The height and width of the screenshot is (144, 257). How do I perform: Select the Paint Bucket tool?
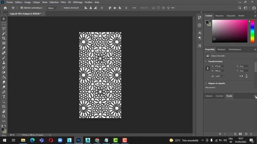4,77
